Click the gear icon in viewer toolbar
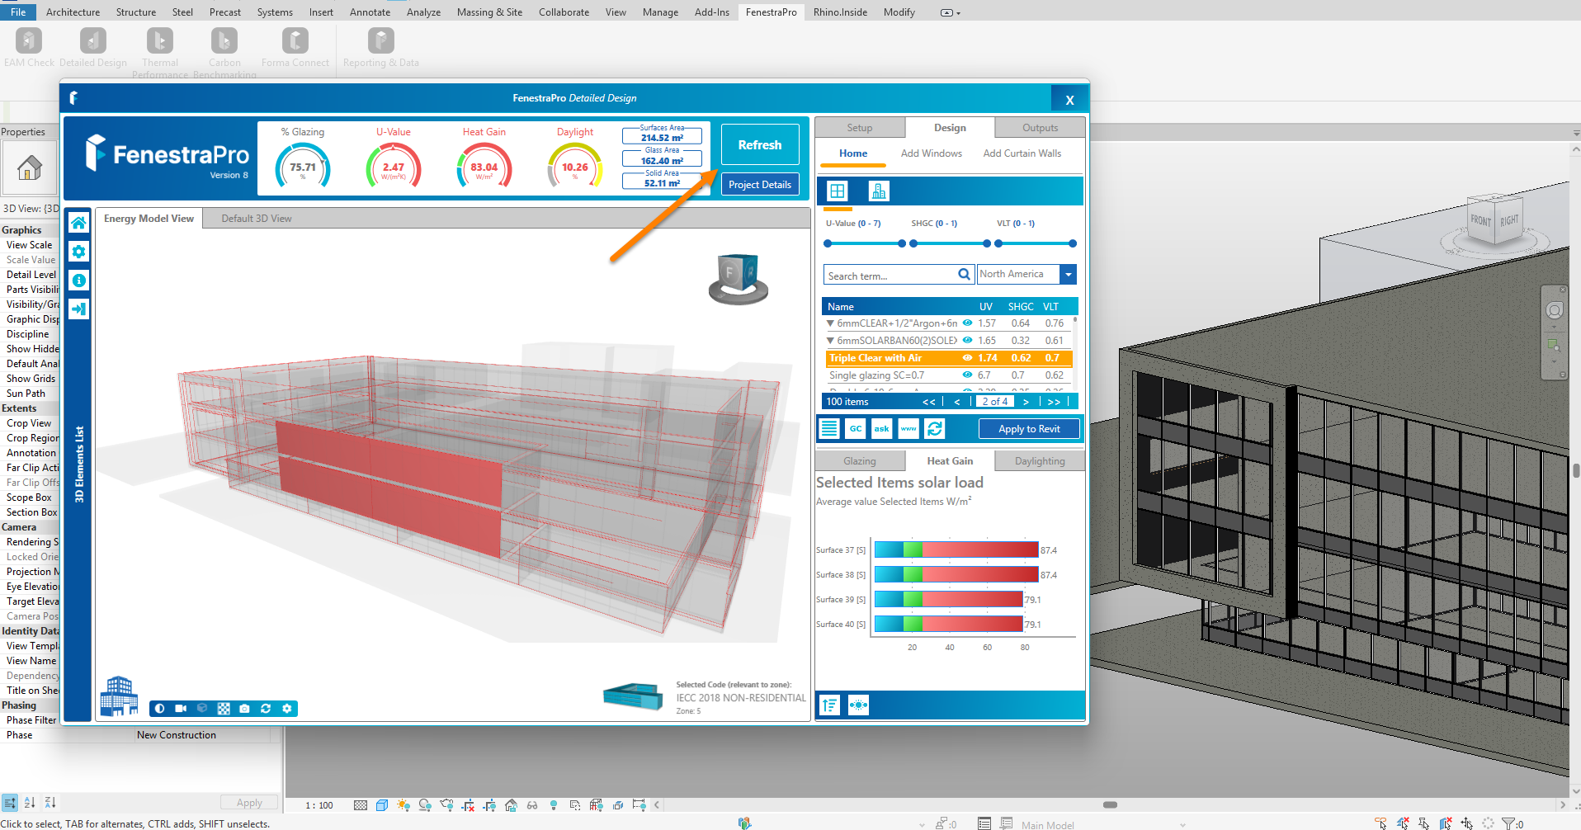1581x830 pixels. pos(287,709)
